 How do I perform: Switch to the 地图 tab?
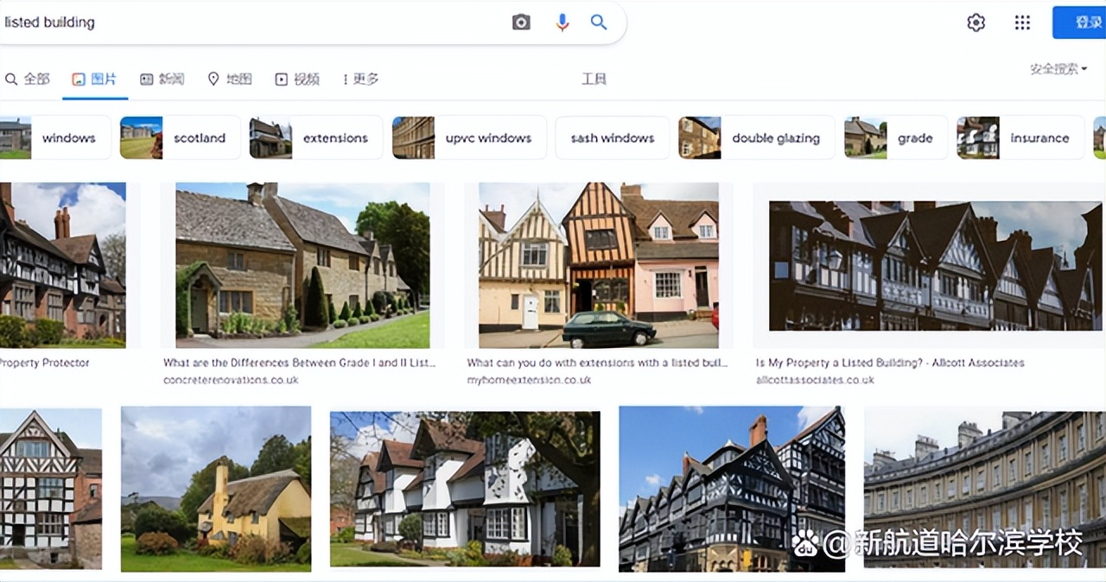click(230, 79)
